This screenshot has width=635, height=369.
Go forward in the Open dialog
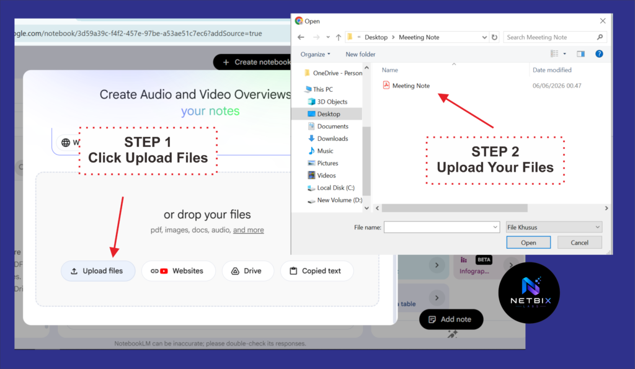click(x=316, y=37)
